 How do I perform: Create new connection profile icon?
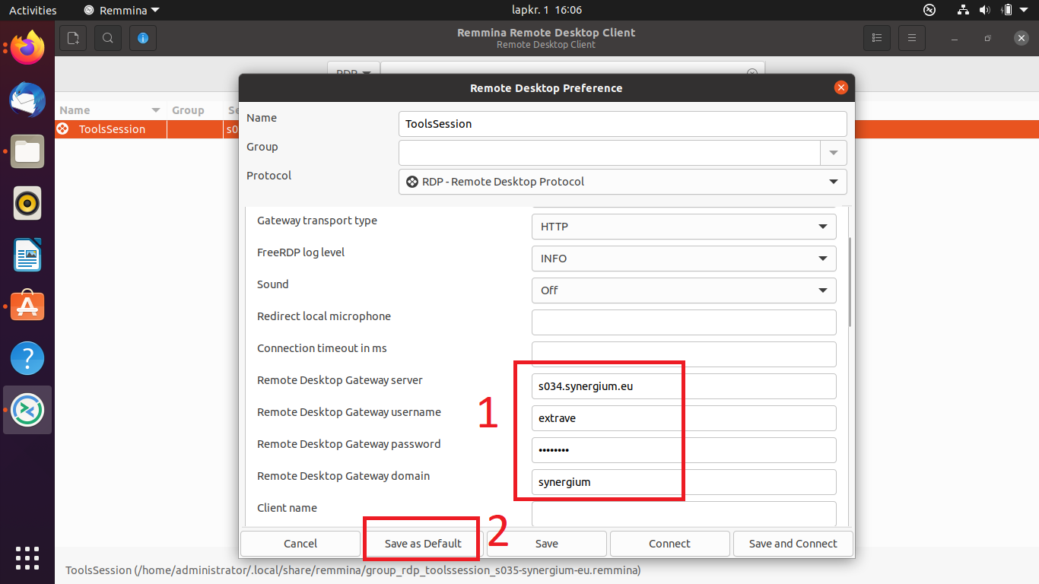(x=73, y=38)
